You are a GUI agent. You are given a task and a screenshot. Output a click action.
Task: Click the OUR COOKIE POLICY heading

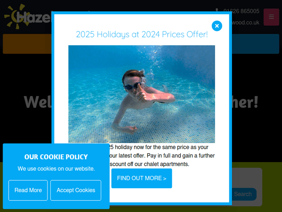click(x=56, y=157)
